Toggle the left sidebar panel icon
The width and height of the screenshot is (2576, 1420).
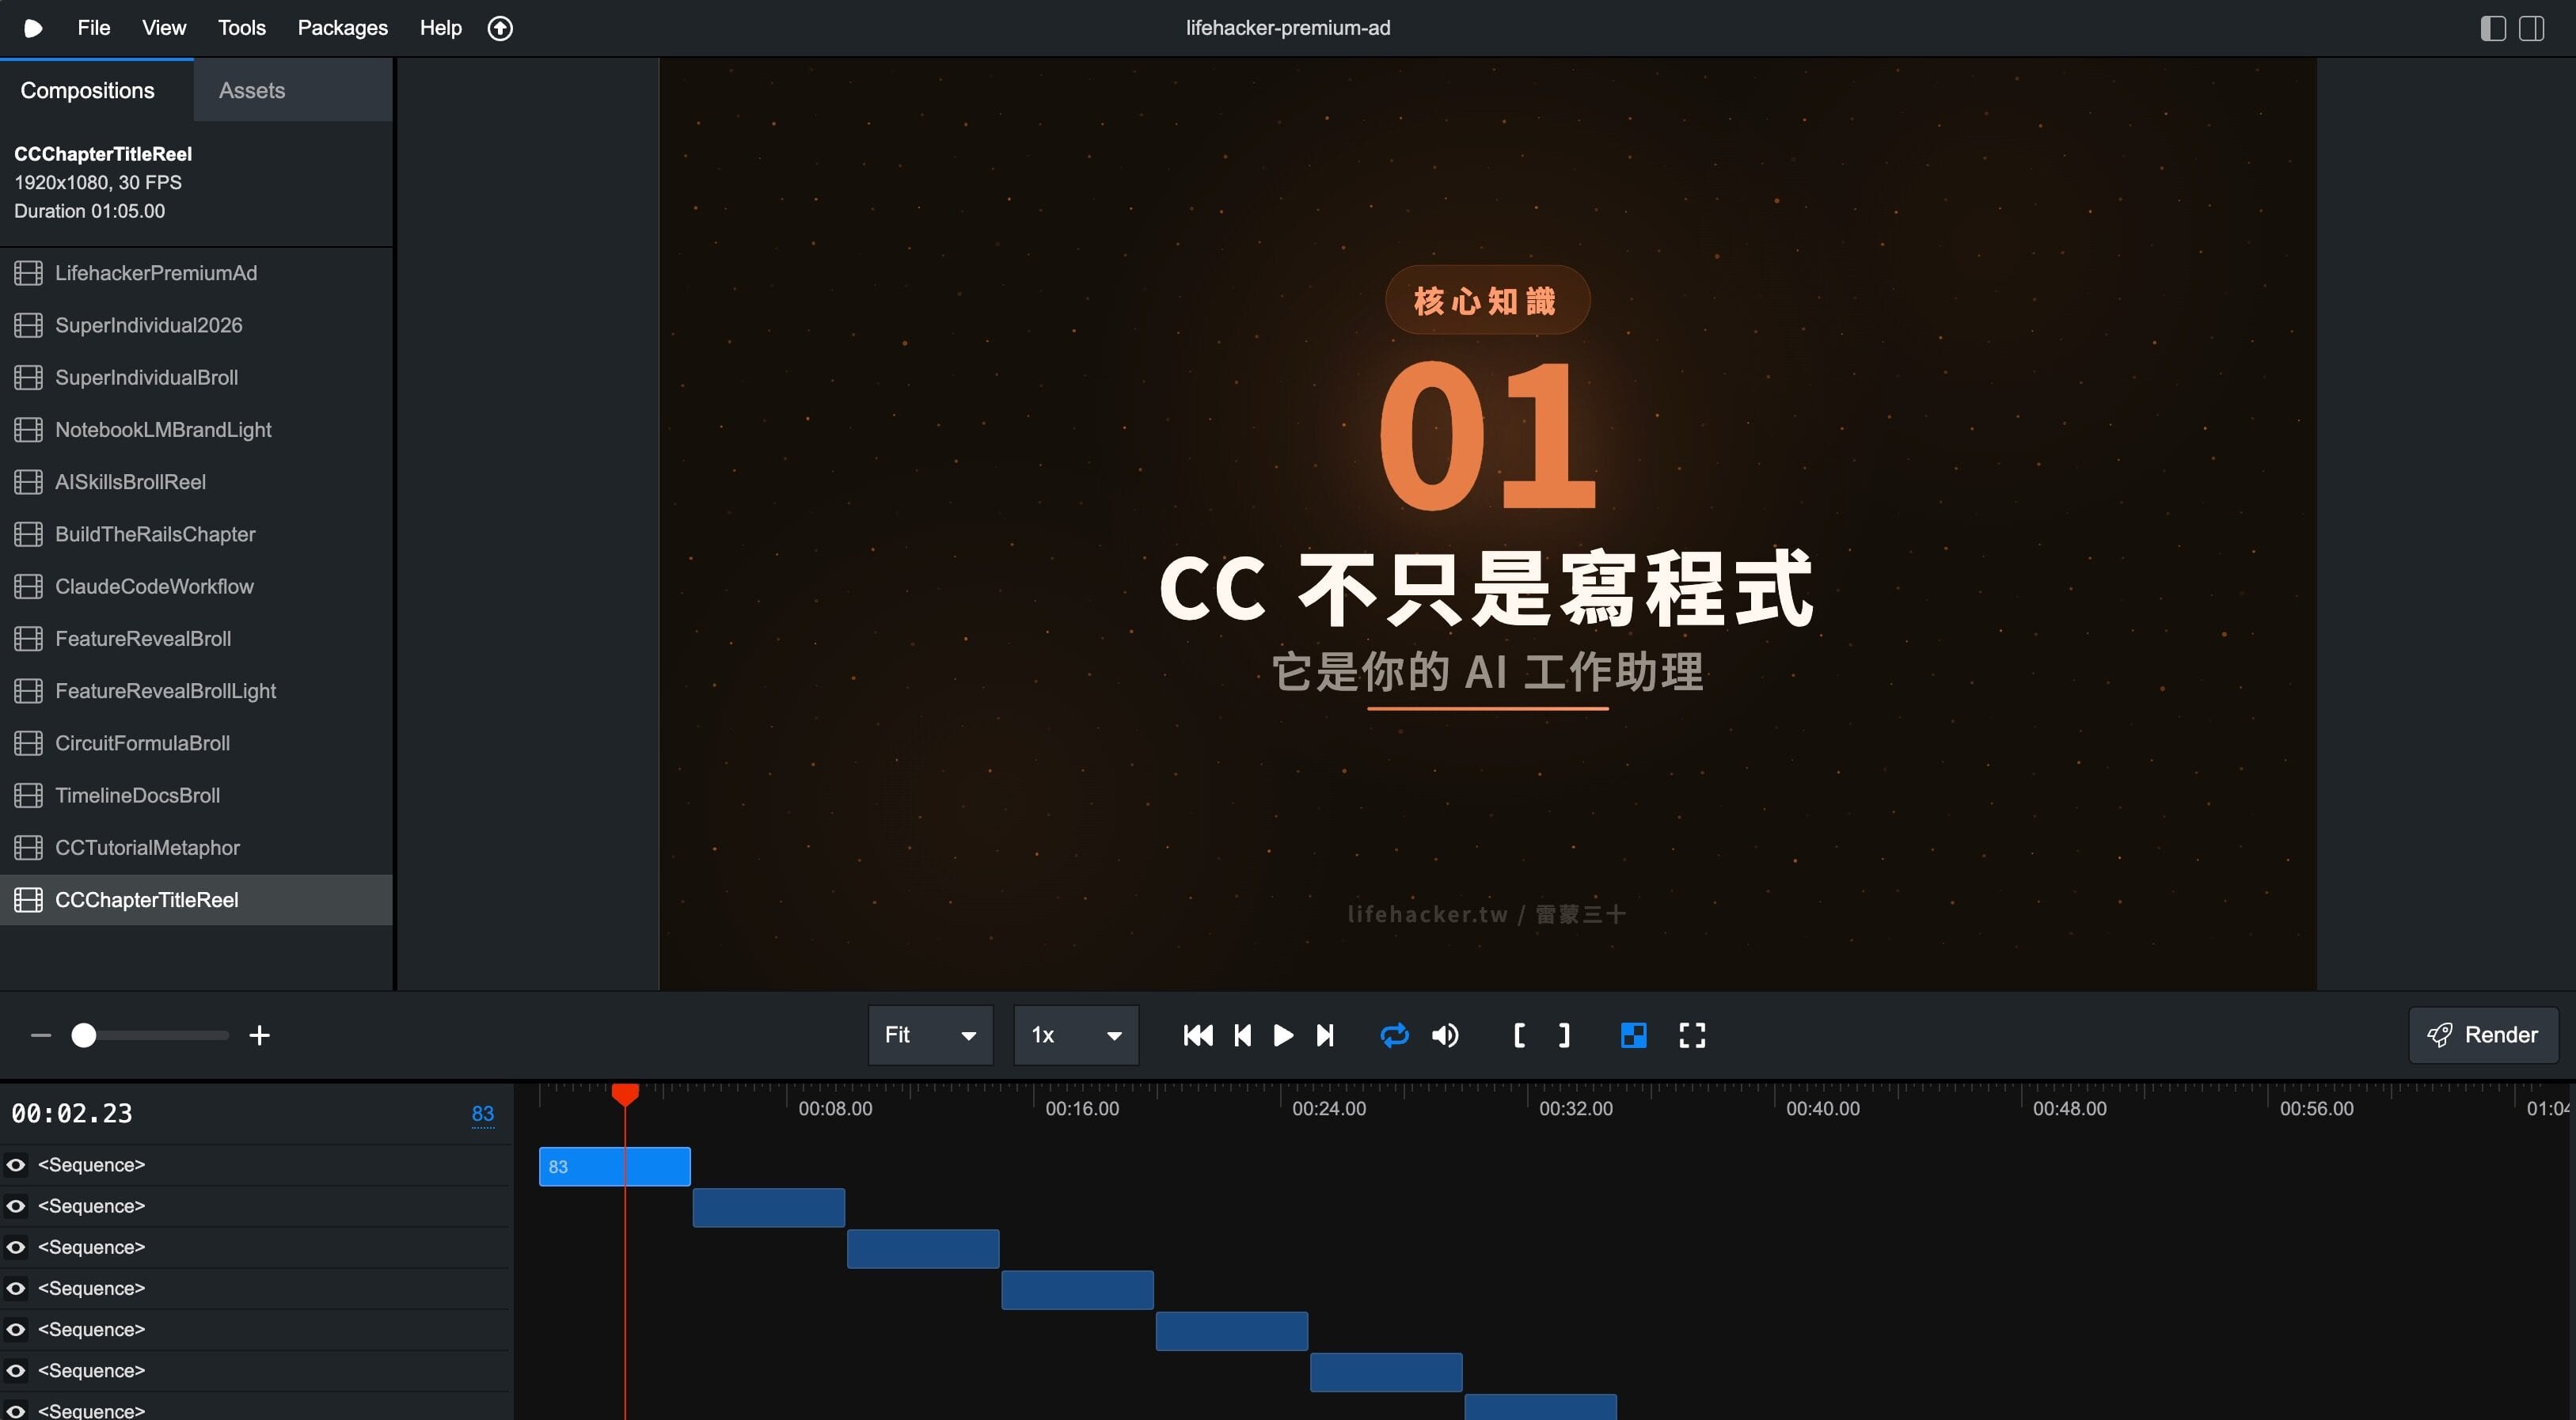(x=2492, y=28)
